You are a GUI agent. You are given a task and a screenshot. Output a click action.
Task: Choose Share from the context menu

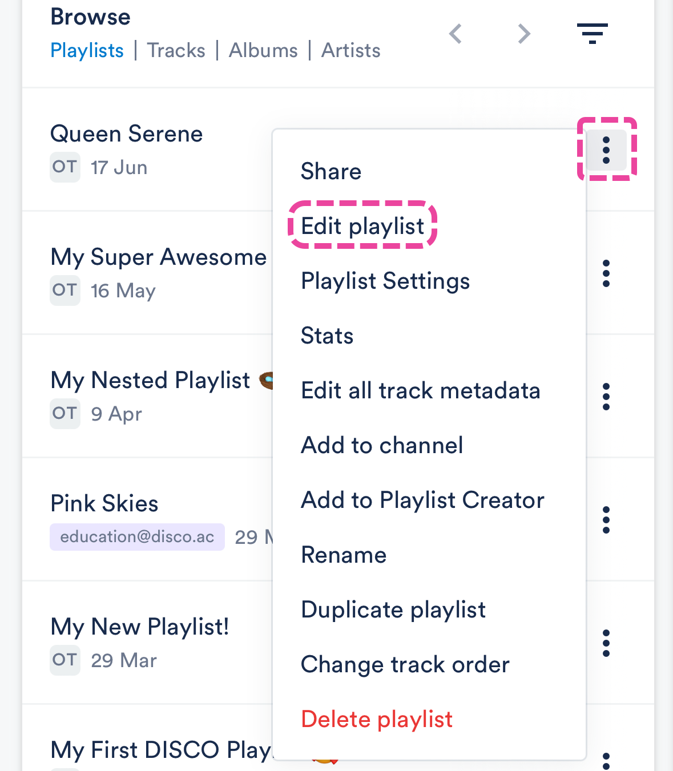click(331, 171)
